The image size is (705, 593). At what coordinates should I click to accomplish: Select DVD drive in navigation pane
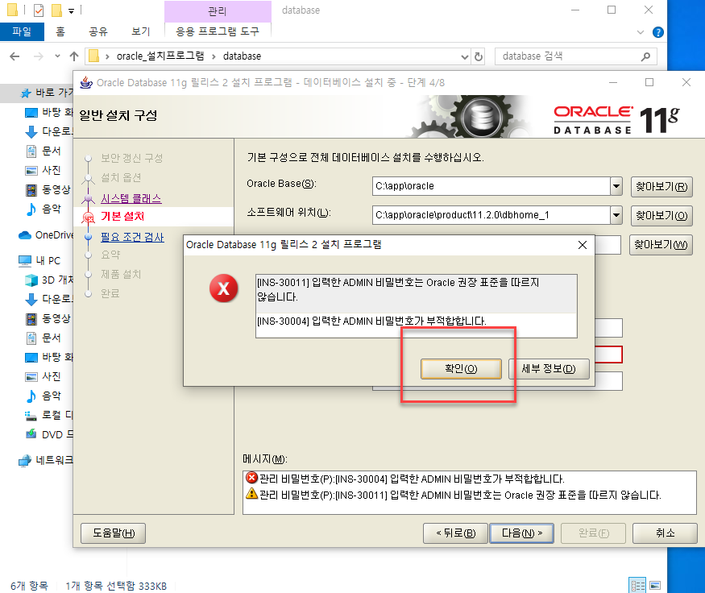49,435
